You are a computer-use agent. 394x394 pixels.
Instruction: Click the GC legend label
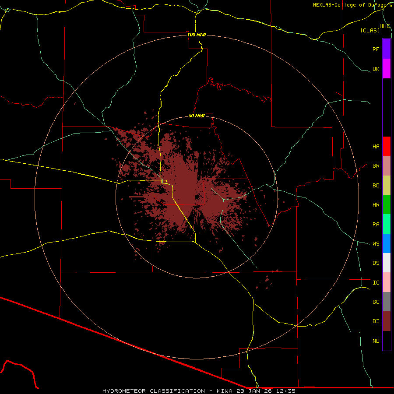click(376, 302)
